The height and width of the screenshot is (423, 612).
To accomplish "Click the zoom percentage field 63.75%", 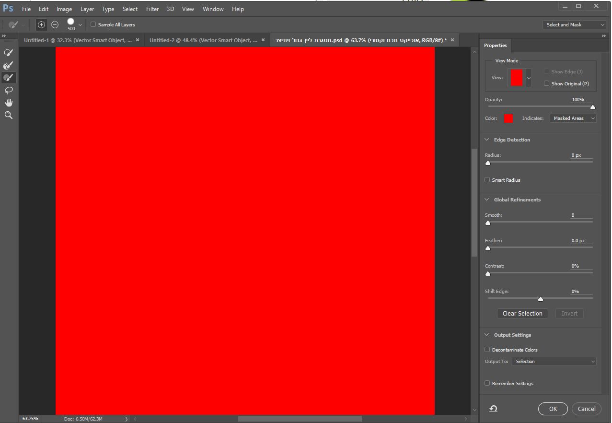I will (30, 419).
